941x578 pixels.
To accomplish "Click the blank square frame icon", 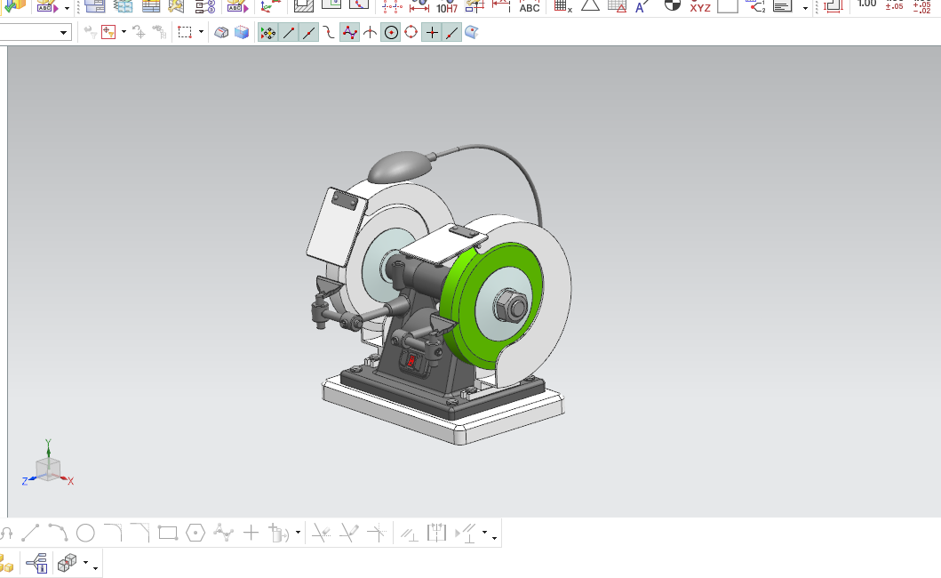I will click(728, 6).
